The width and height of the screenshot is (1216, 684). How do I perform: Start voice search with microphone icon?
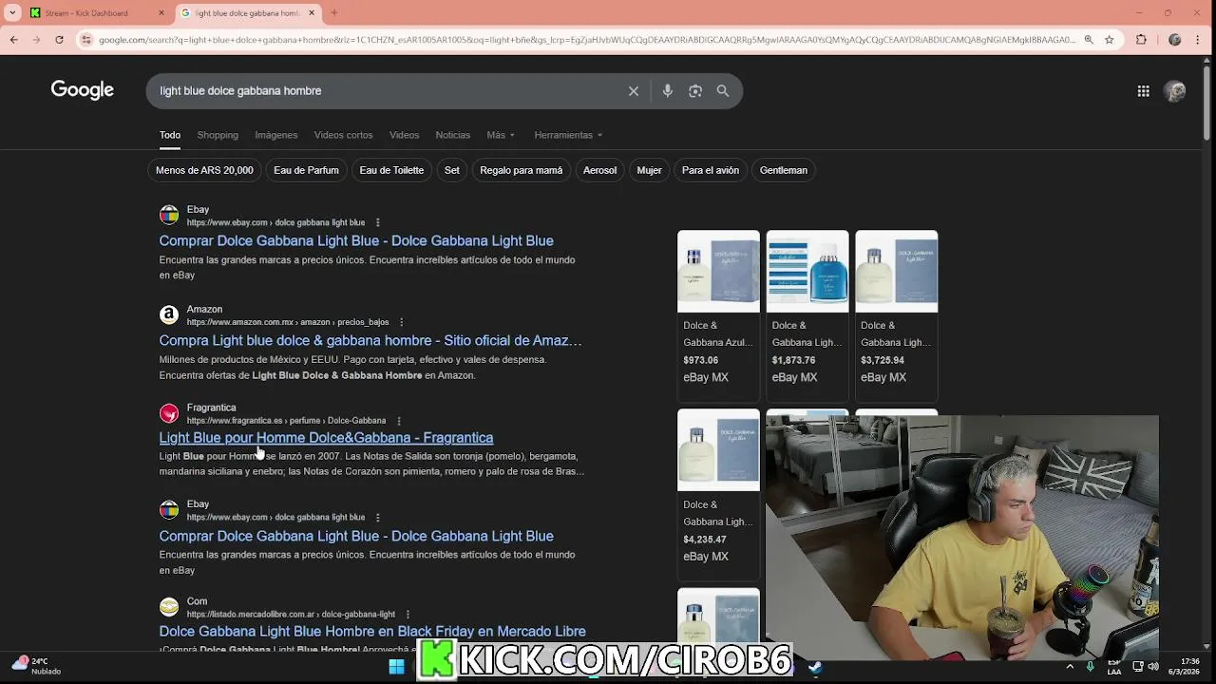668,91
